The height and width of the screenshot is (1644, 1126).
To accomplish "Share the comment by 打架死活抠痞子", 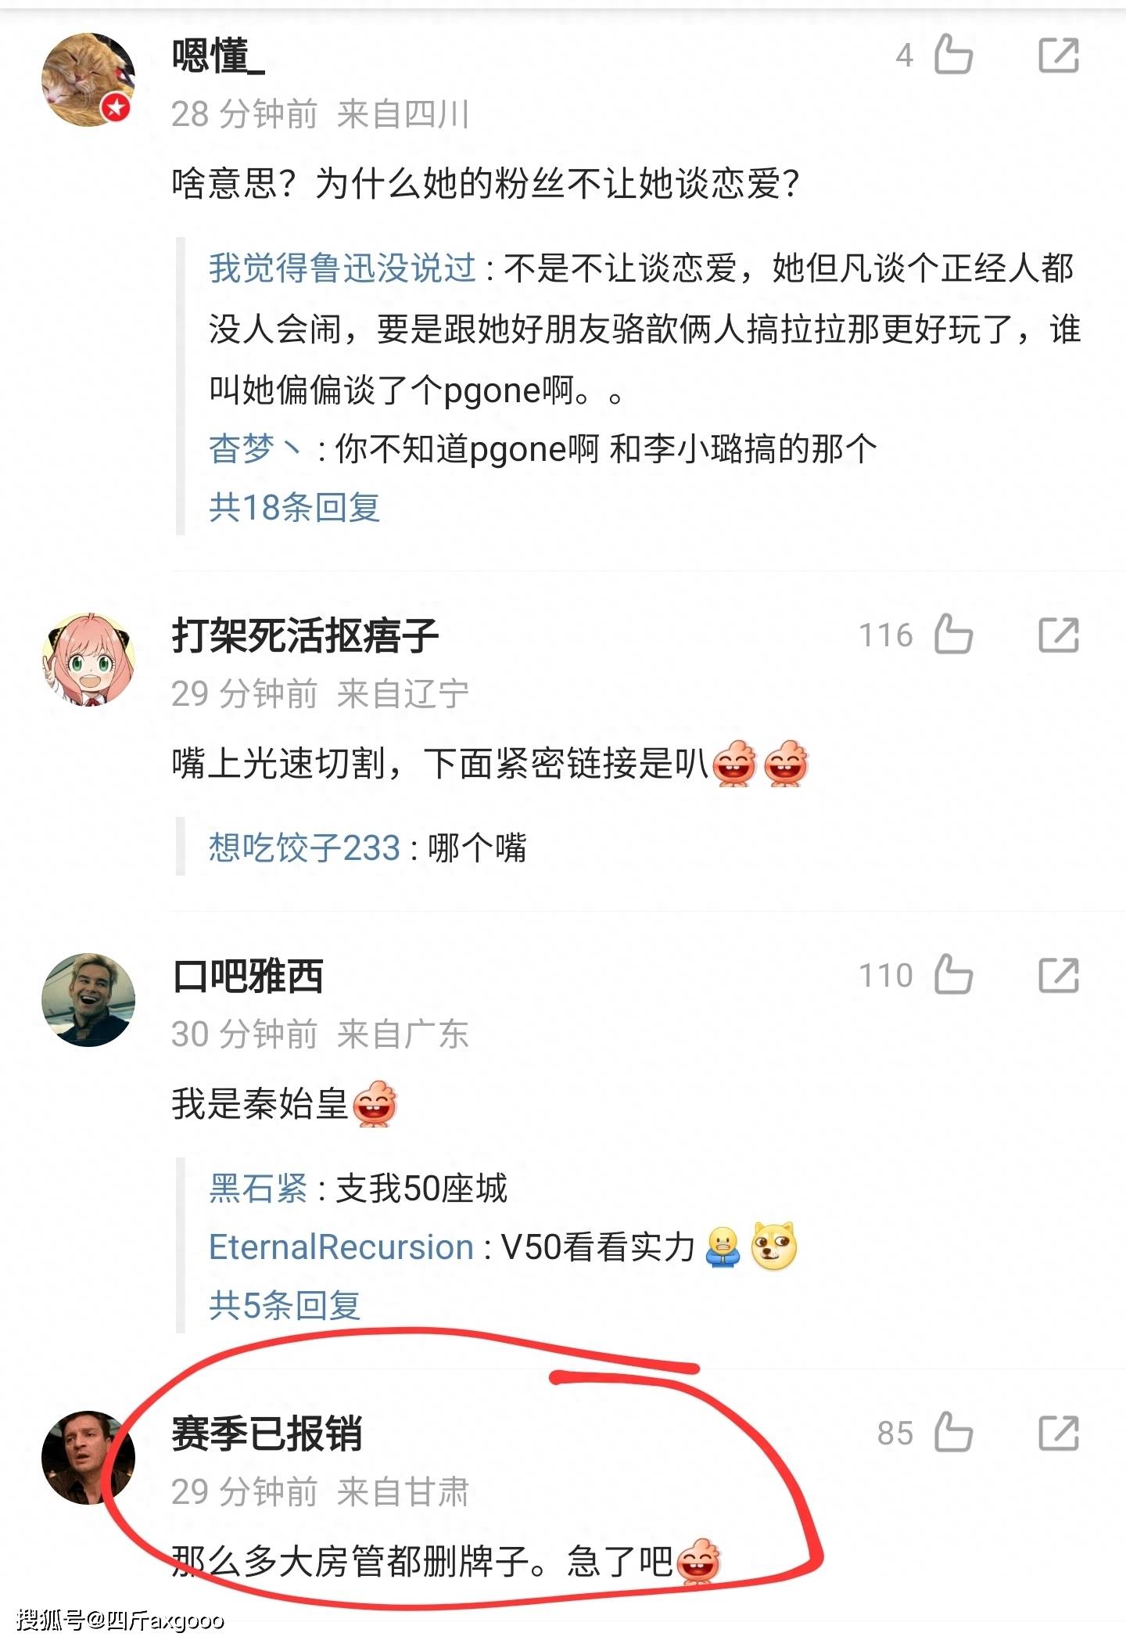I will click(x=1059, y=635).
